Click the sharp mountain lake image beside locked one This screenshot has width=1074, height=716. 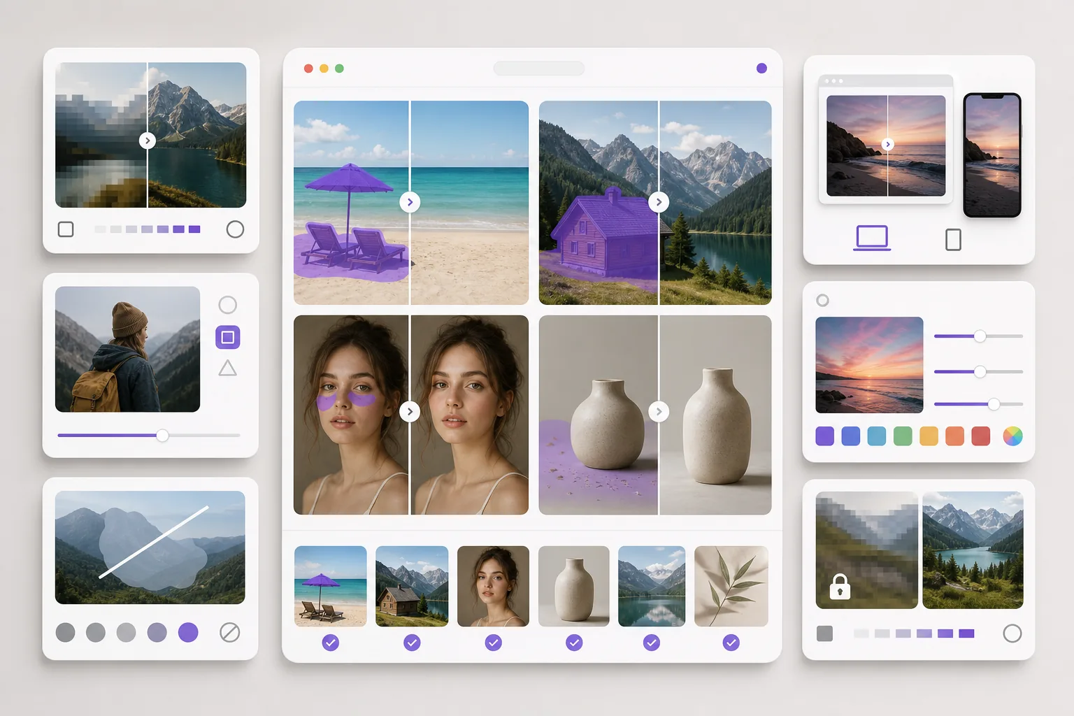click(973, 550)
